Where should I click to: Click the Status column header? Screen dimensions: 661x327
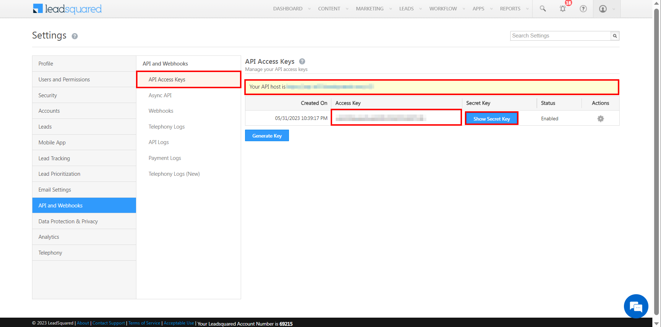tap(548, 103)
